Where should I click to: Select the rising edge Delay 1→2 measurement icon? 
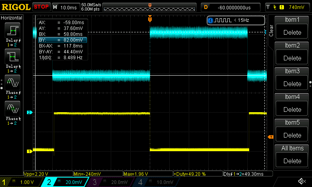tap(12, 30)
